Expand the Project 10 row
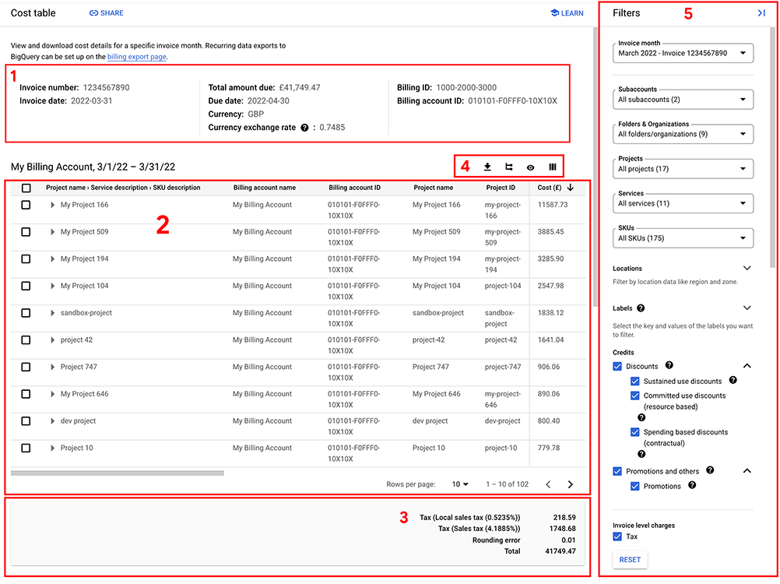780x584 pixels. [52, 448]
